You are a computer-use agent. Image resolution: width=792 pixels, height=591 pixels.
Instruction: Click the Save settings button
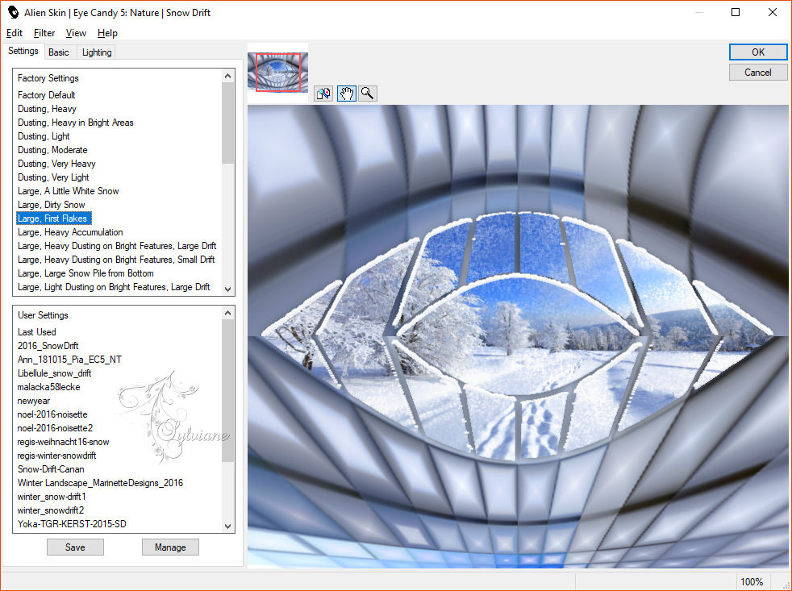pos(75,547)
